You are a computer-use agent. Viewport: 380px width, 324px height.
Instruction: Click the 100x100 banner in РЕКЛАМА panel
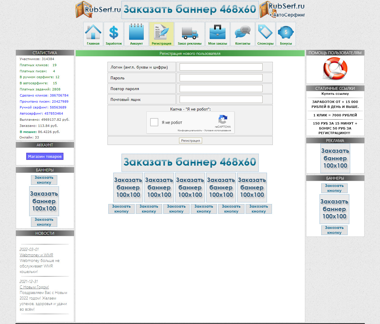point(335,158)
